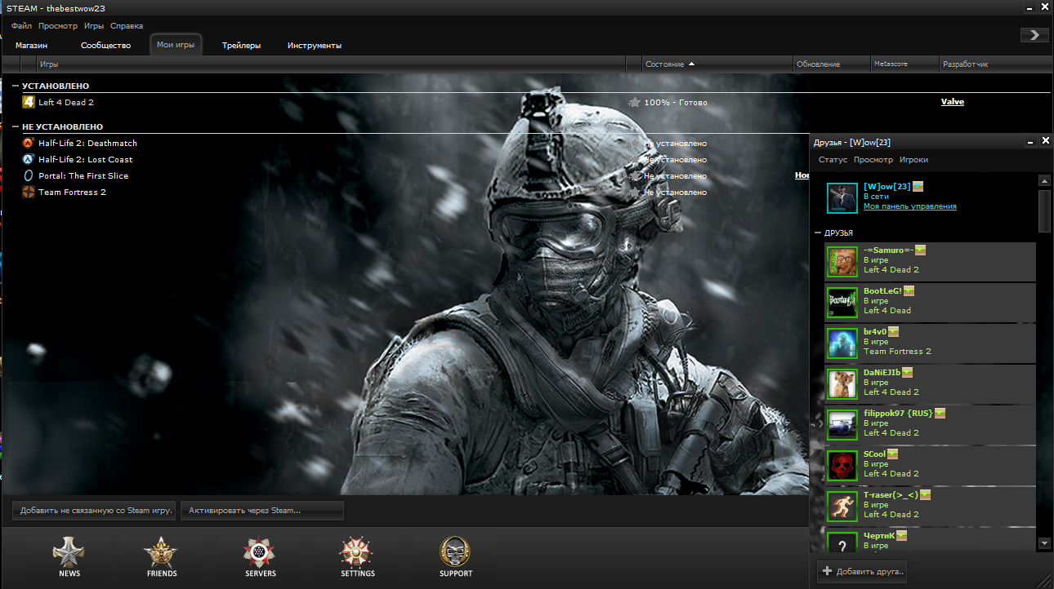
Task: Click Добавить не связанную со Steam игру button
Action: click(94, 511)
